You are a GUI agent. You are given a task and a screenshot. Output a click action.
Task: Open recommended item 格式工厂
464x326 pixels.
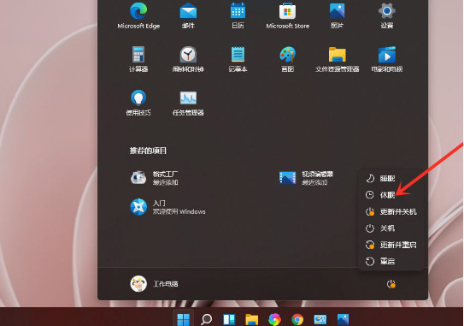(155, 178)
